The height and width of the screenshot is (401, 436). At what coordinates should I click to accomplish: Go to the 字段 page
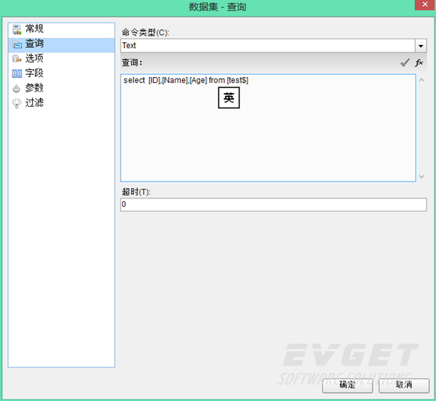coord(34,73)
